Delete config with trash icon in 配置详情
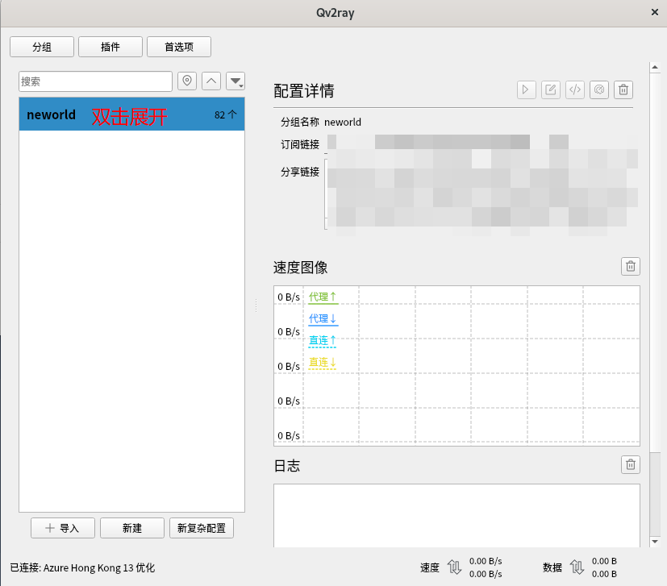 (623, 89)
